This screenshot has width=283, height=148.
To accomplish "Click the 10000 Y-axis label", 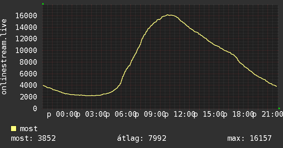I will point(26,50).
